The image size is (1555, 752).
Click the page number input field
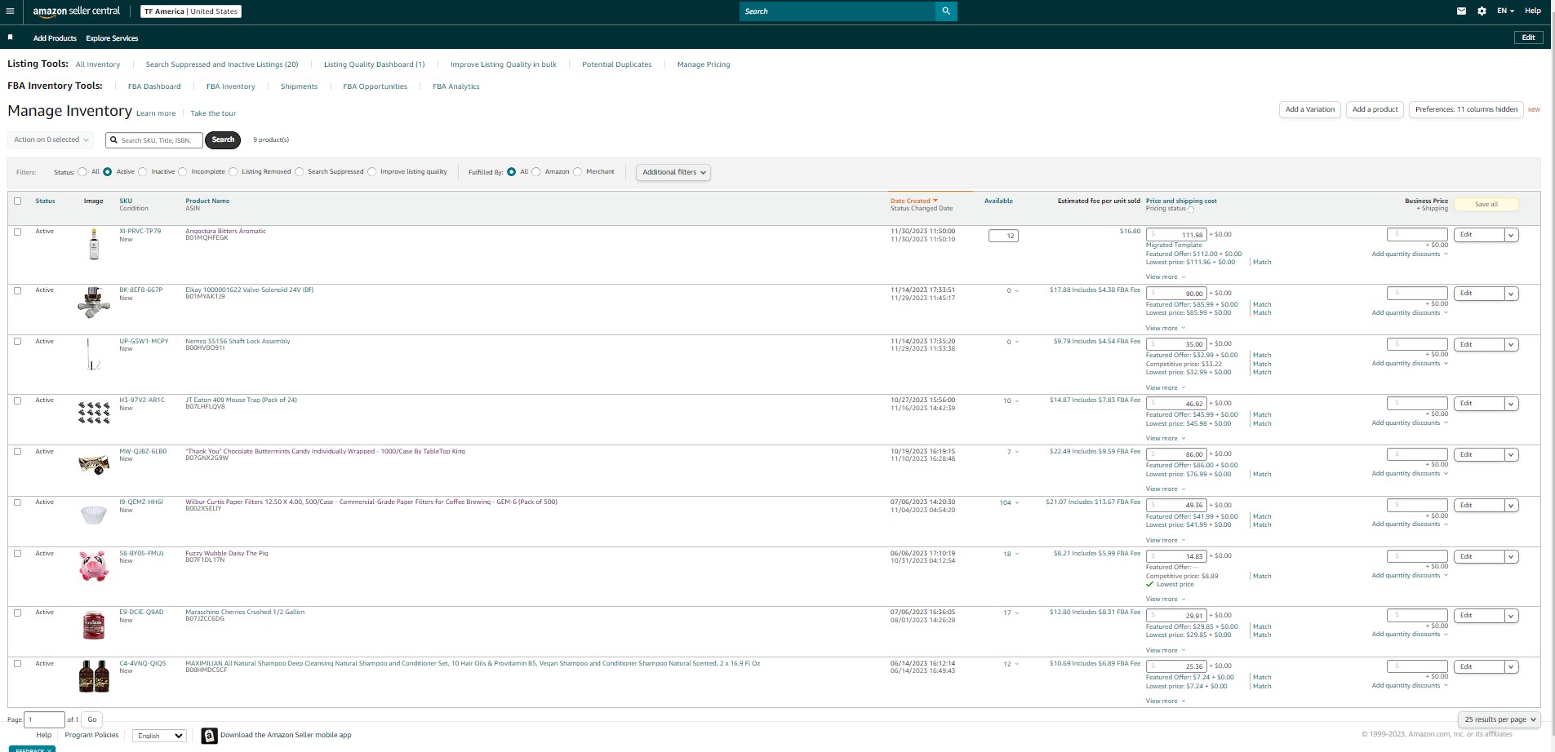45,719
